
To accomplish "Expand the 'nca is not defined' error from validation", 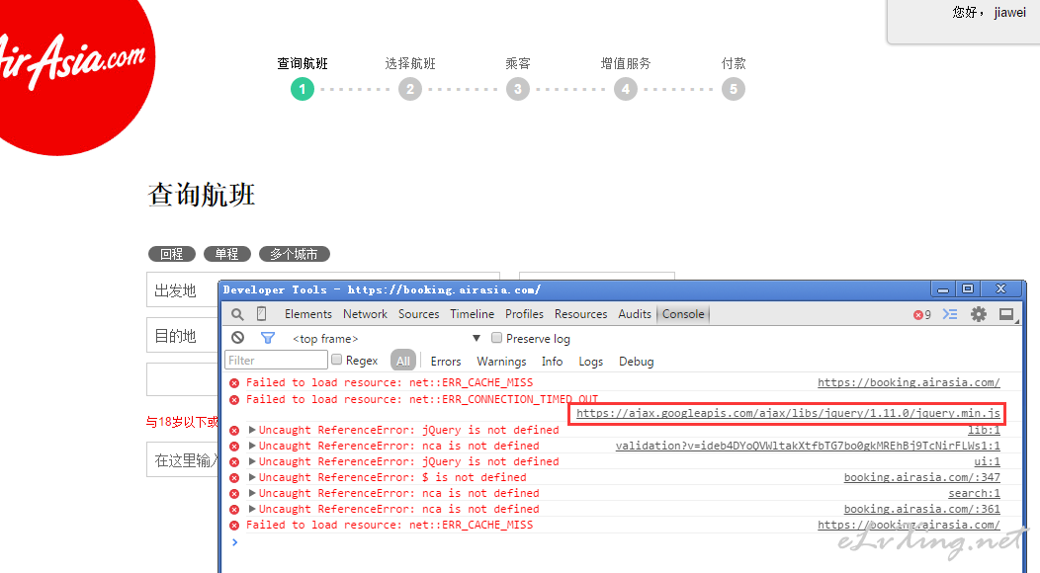I will click(252, 446).
